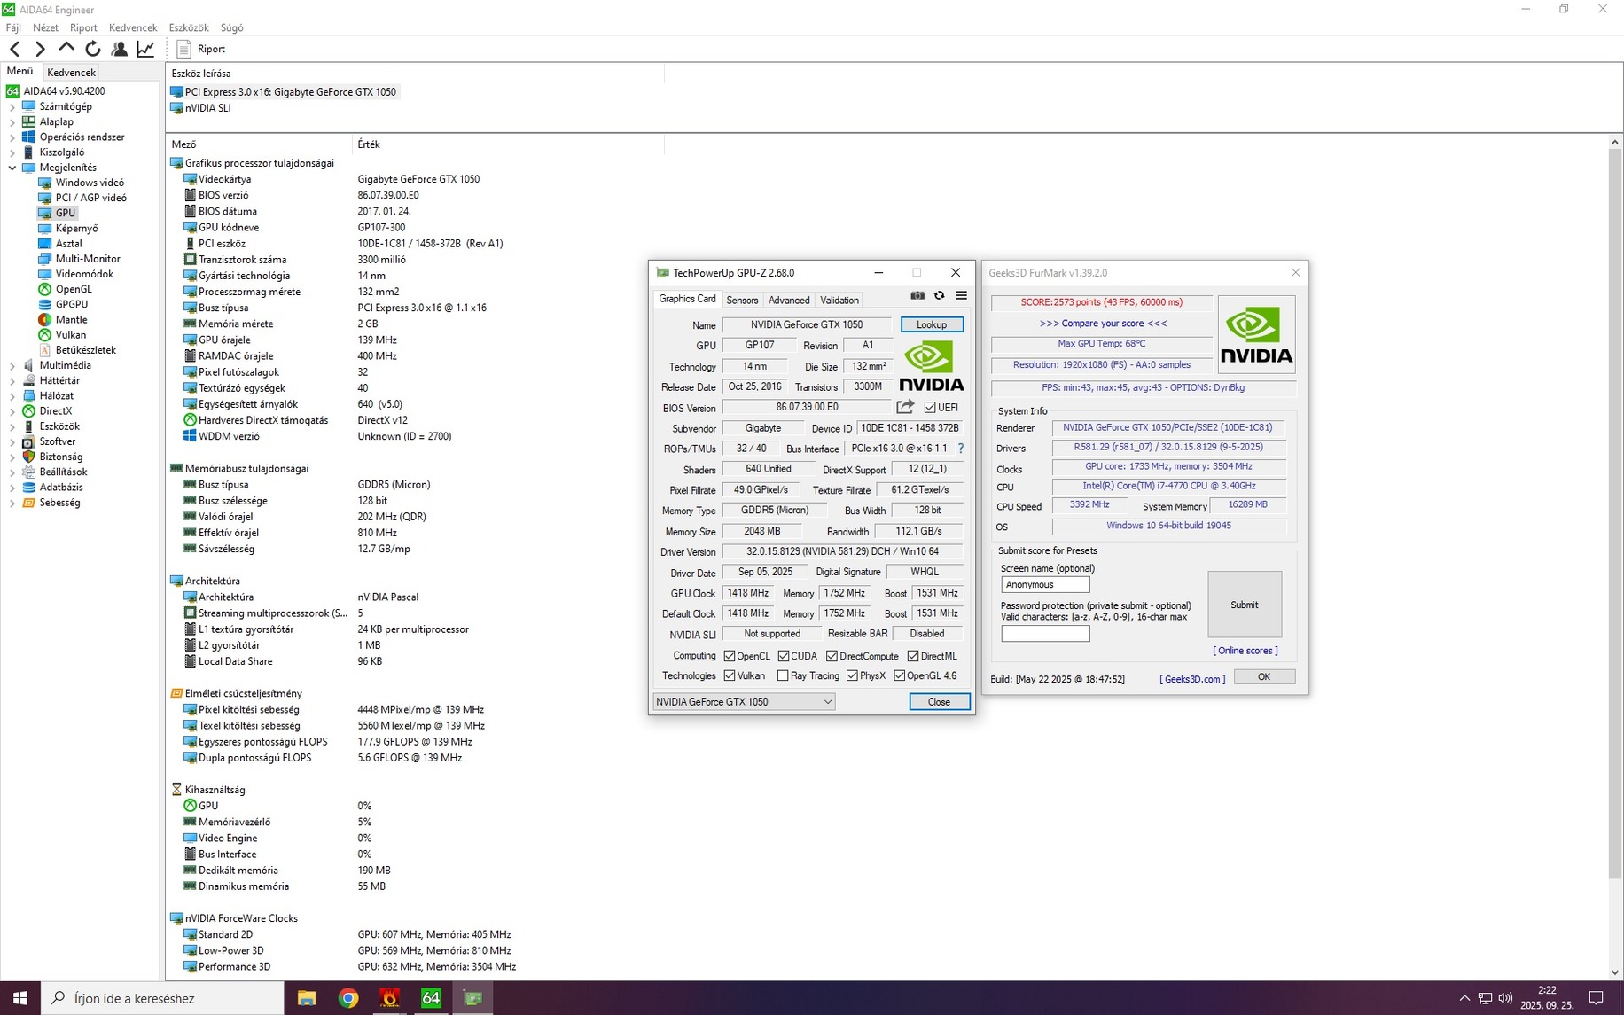The image size is (1624, 1015).
Task: Select Windows videó in the tree
Action: click(90, 183)
